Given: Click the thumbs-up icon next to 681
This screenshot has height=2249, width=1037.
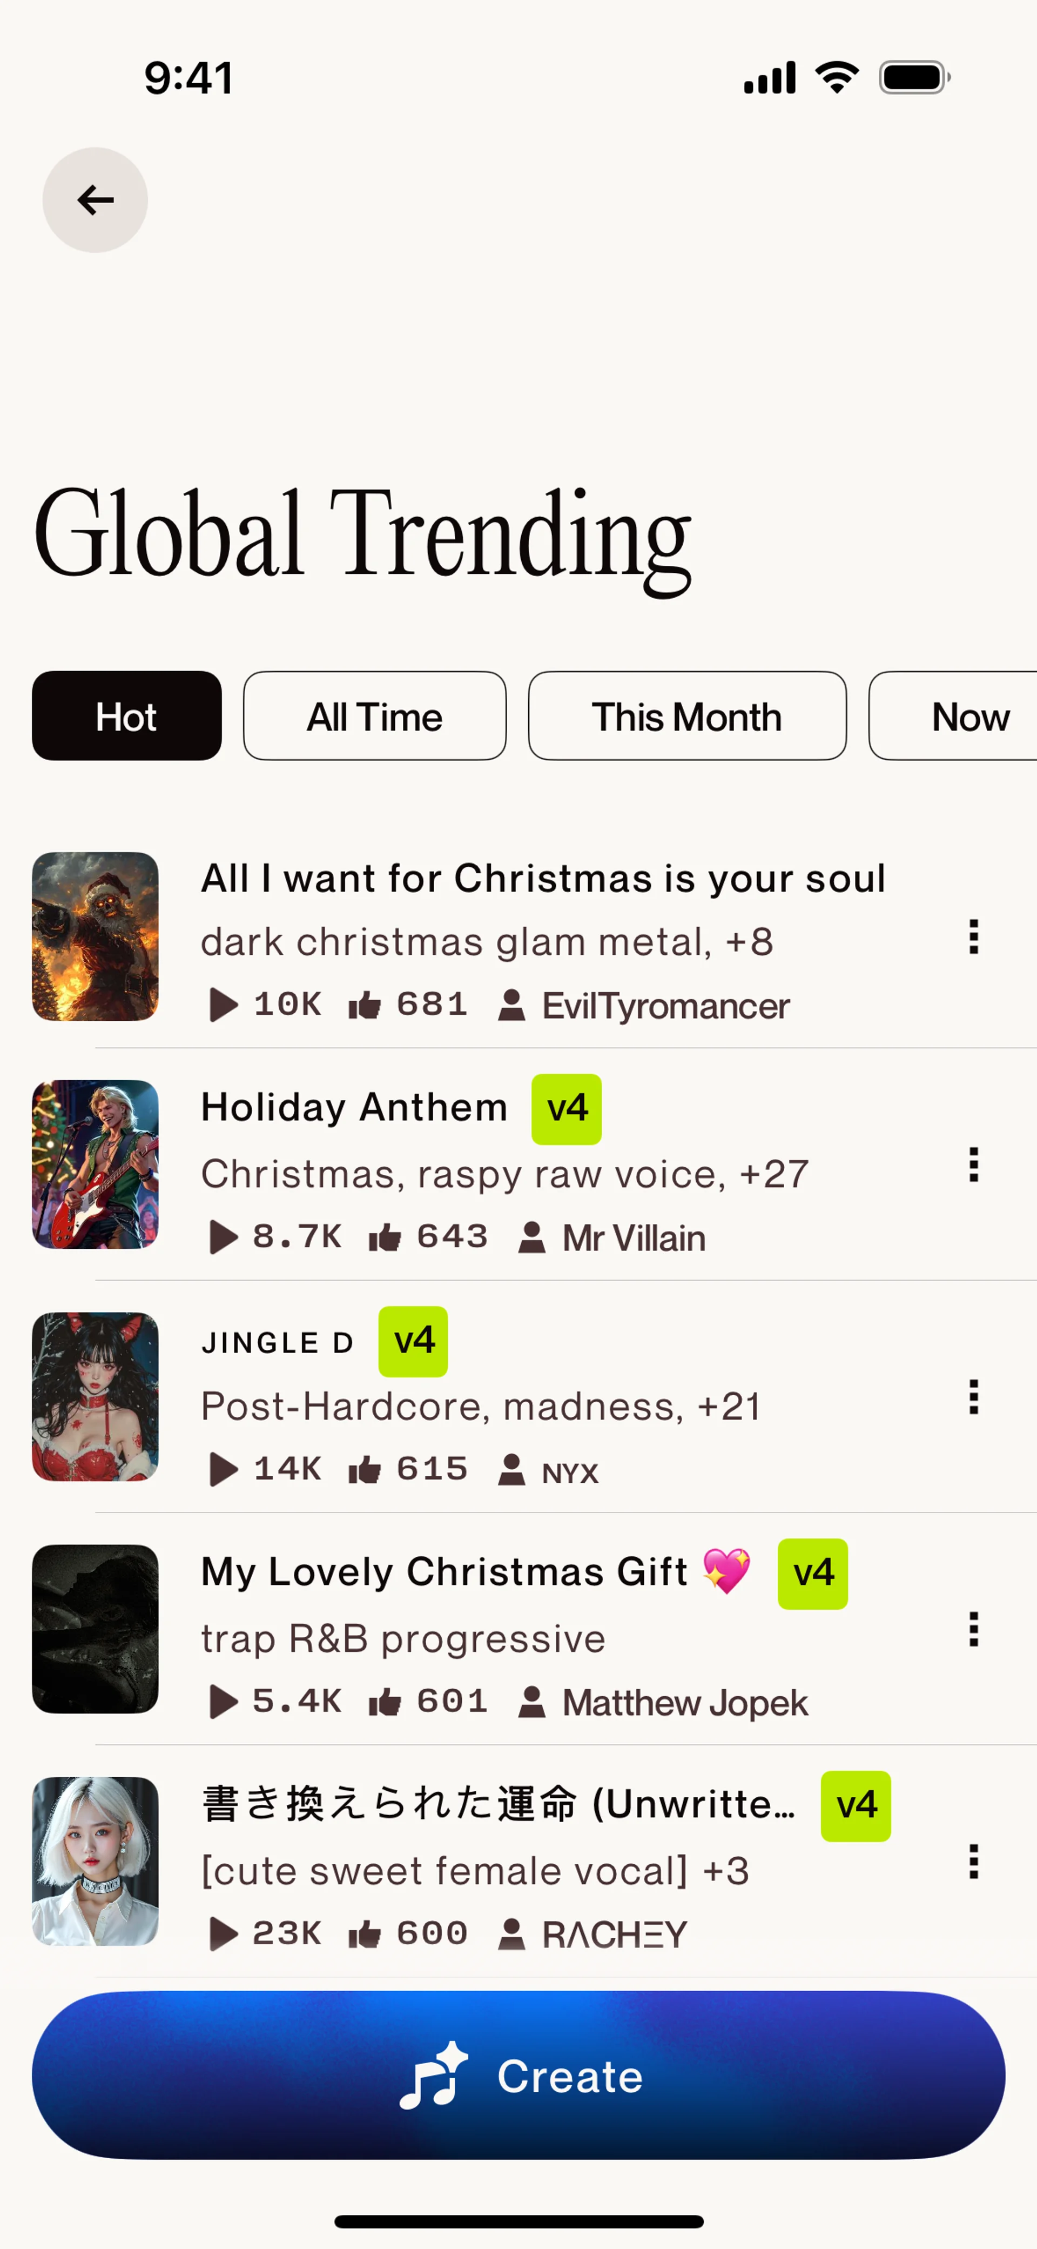Looking at the screenshot, I should tap(365, 1006).
